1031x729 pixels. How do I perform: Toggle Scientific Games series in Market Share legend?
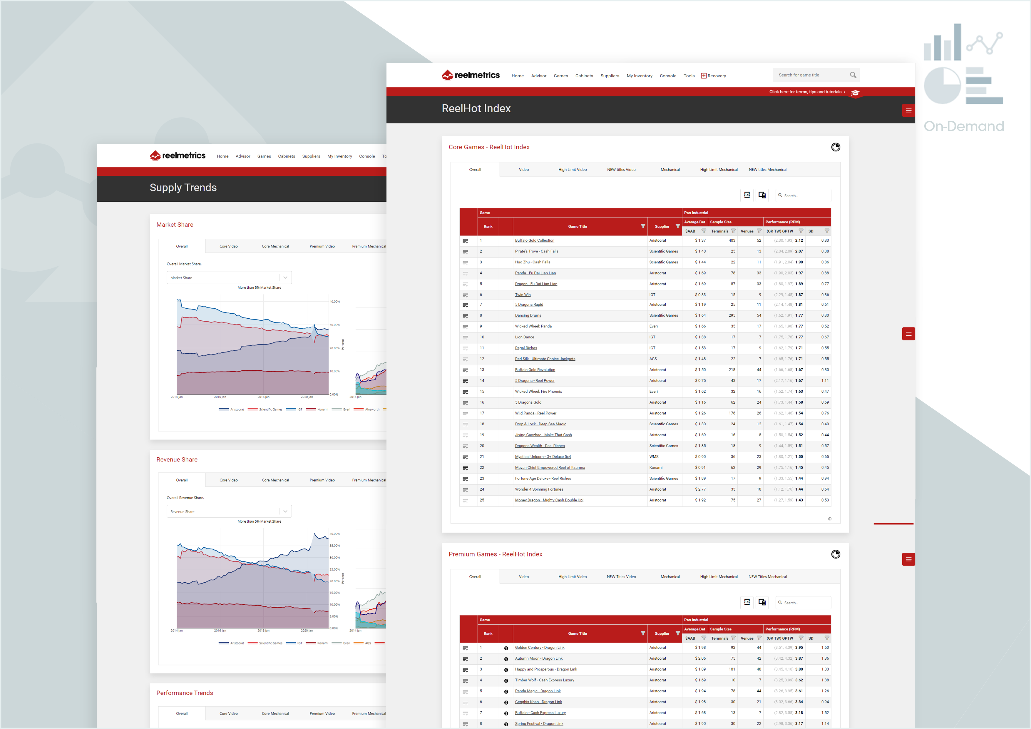[x=265, y=409]
